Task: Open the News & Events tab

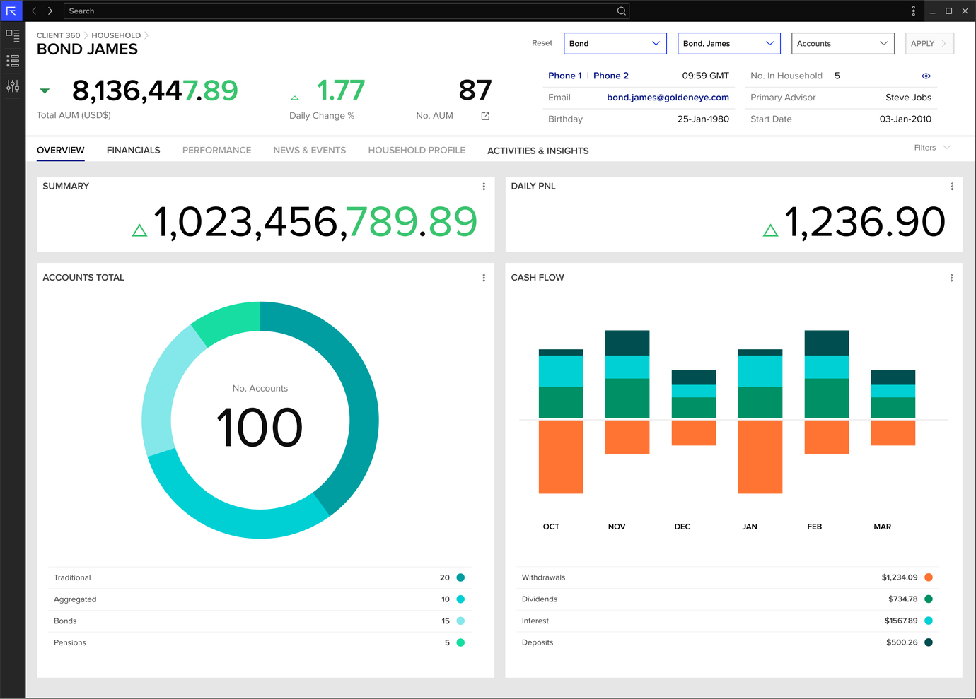Action: [310, 150]
